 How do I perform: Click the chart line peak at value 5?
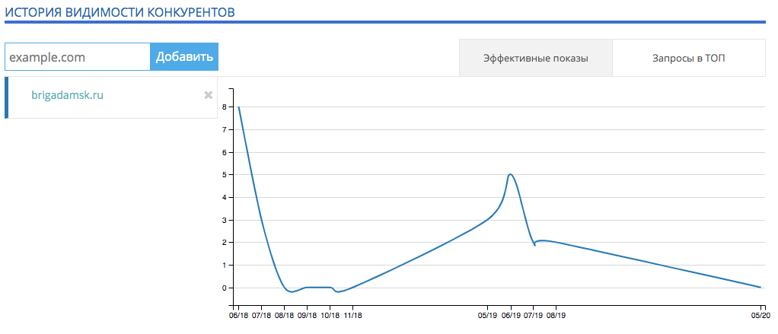[x=510, y=175]
